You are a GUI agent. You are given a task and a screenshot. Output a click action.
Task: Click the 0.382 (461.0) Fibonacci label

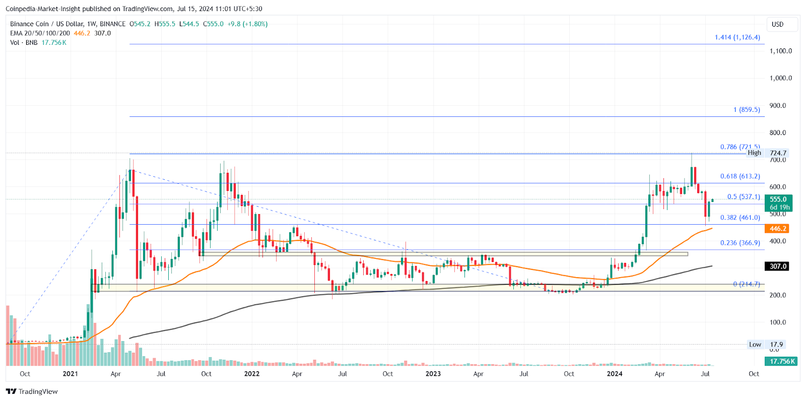(740, 218)
